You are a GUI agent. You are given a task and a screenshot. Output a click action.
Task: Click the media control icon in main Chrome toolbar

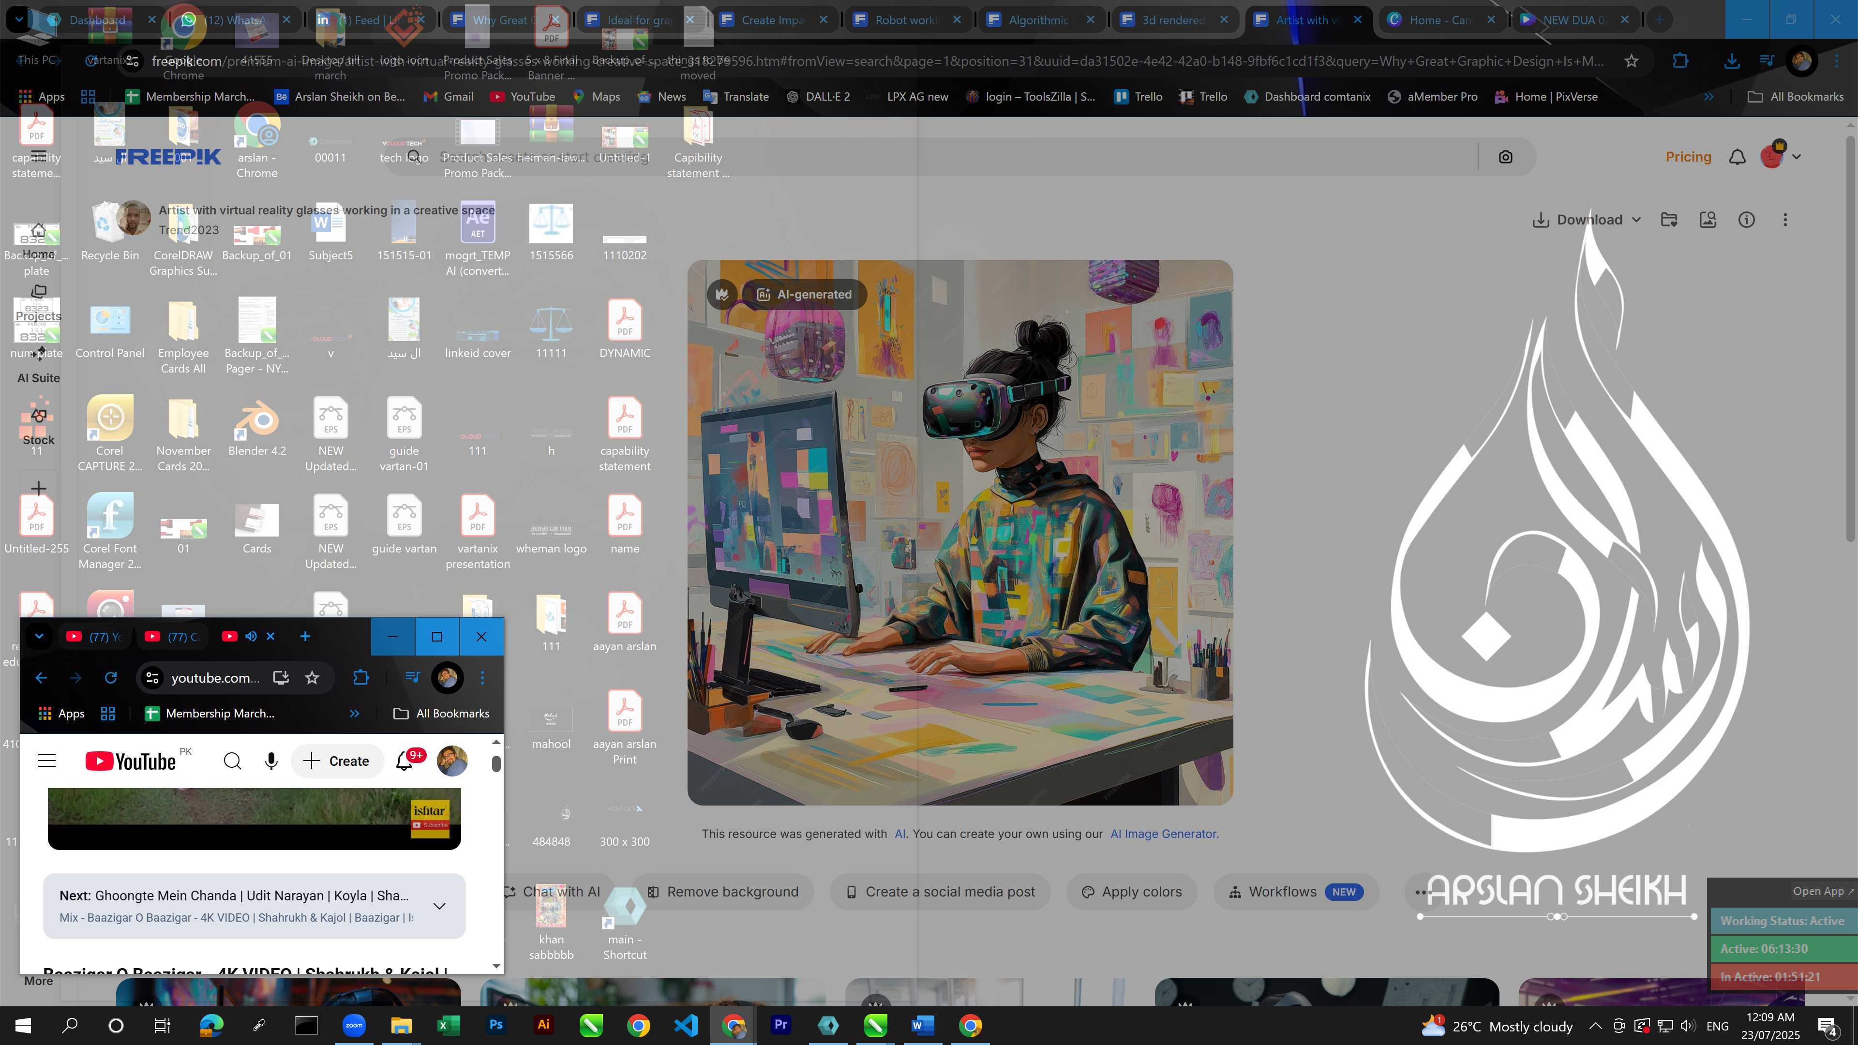[x=1767, y=61]
